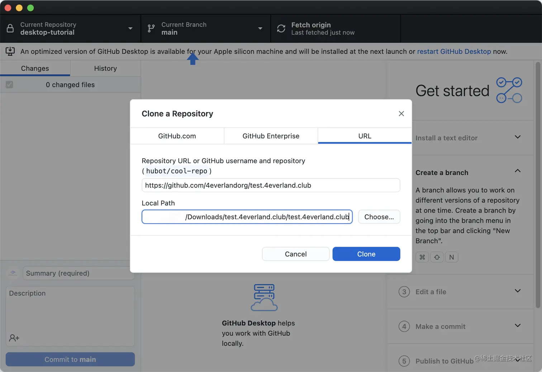542x372 pixels.
Task: Switch to the History tab
Action: point(105,68)
